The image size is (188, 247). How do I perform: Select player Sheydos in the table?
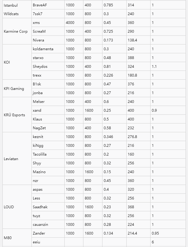40,67
